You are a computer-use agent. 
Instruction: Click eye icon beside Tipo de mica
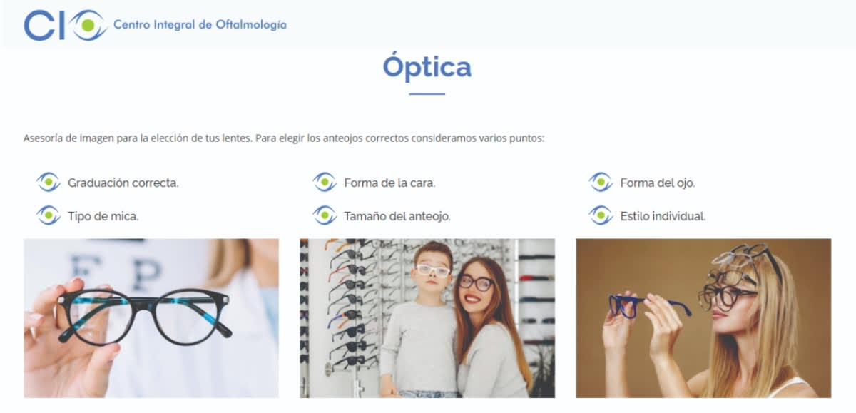tap(49, 215)
